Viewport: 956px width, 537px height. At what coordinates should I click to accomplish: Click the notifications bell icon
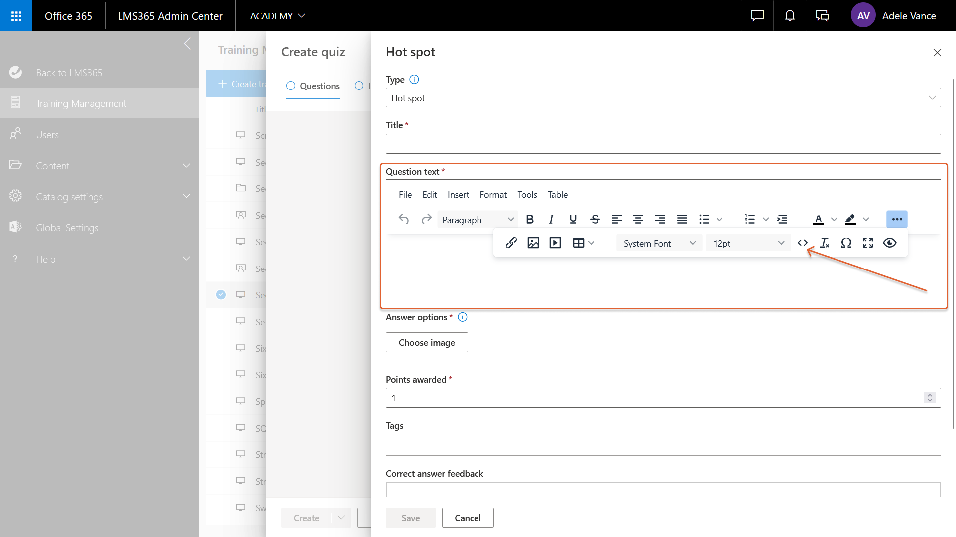(x=790, y=16)
